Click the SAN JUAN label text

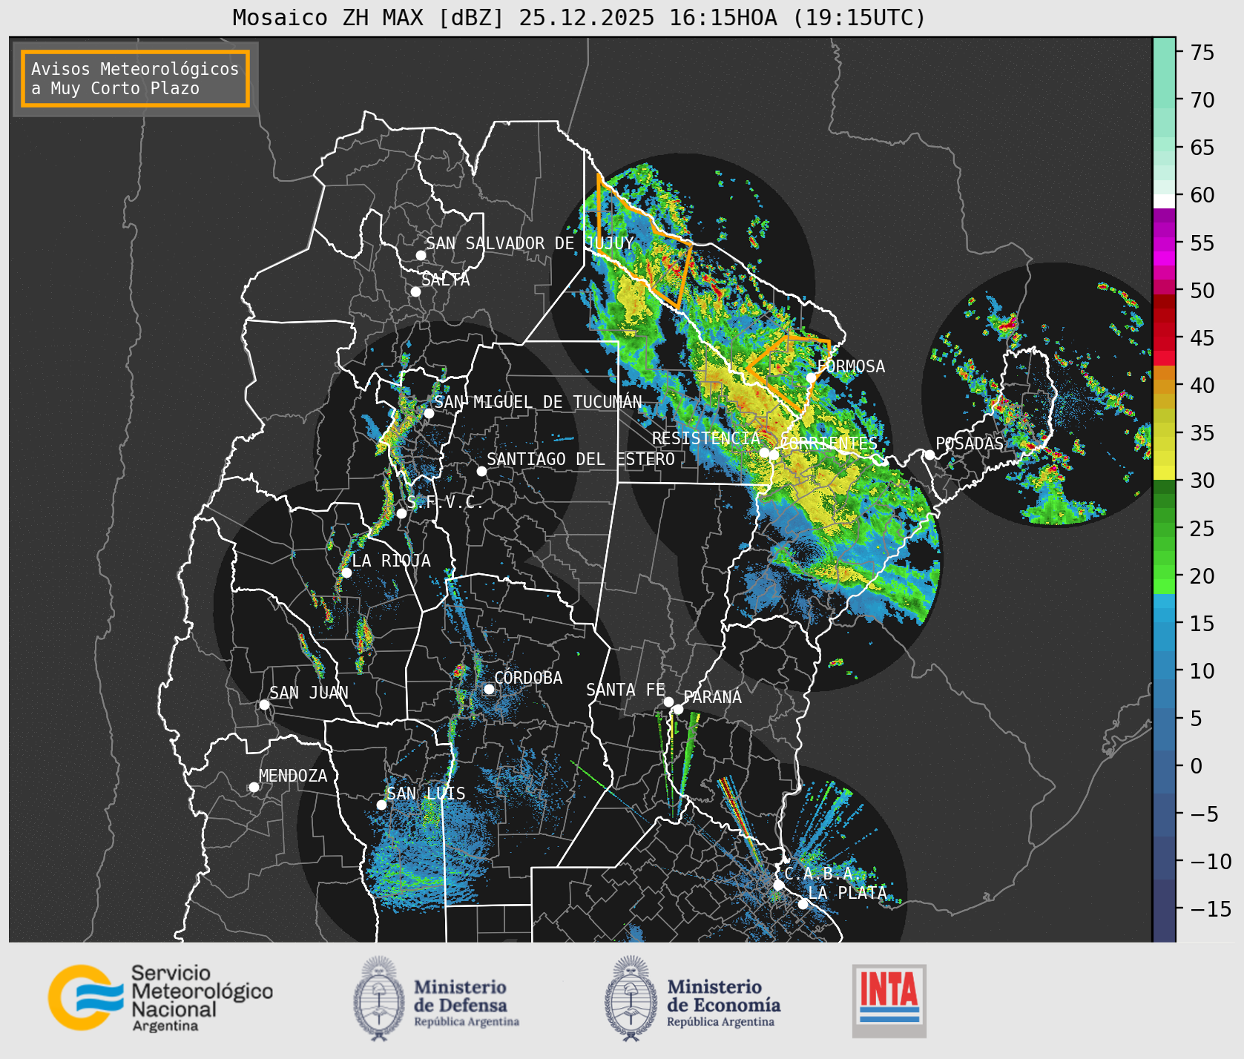309,693
